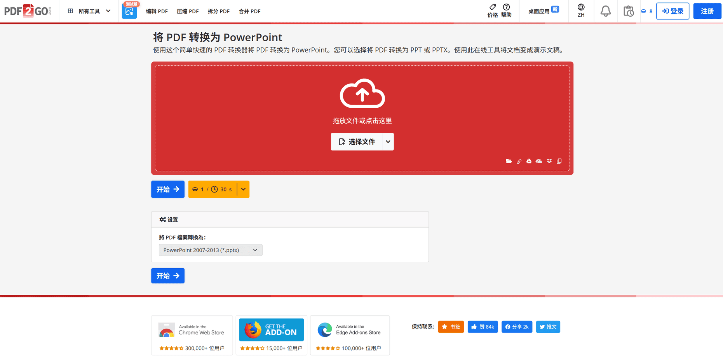Click the credits coin balance showing 8
This screenshot has height=357, width=723.
tap(647, 11)
